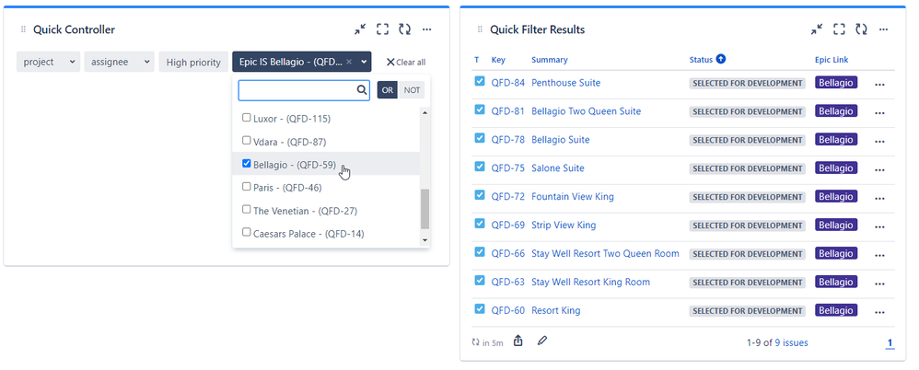Sort results by Epic Link column

[x=832, y=60]
